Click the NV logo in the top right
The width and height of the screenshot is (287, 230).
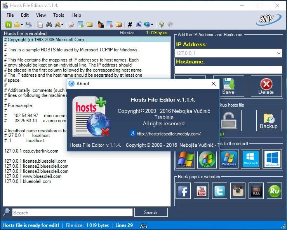click(269, 19)
